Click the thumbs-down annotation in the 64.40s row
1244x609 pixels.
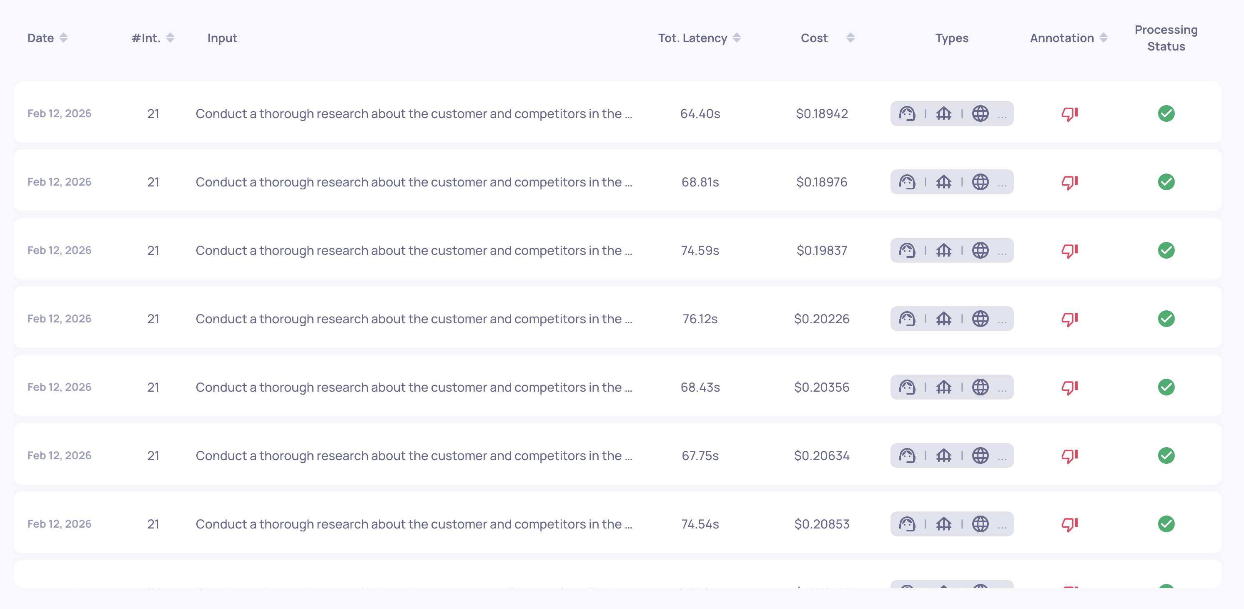(x=1069, y=113)
